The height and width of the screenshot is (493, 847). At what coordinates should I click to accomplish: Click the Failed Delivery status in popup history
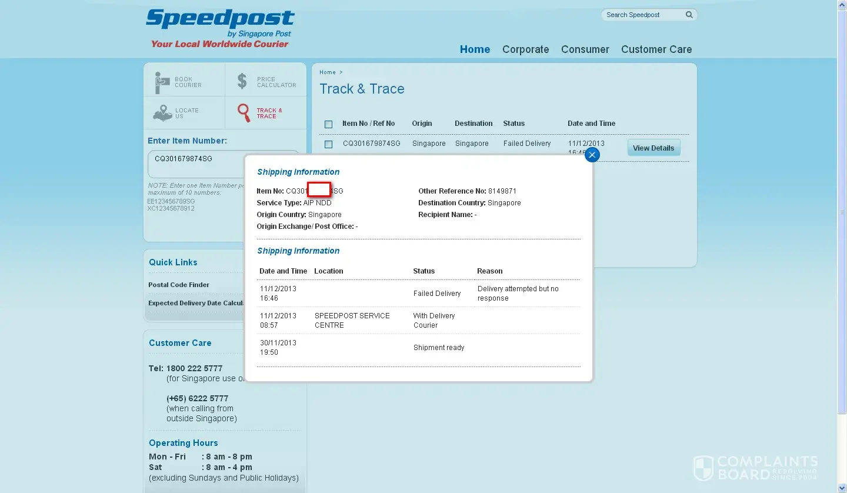tap(437, 294)
